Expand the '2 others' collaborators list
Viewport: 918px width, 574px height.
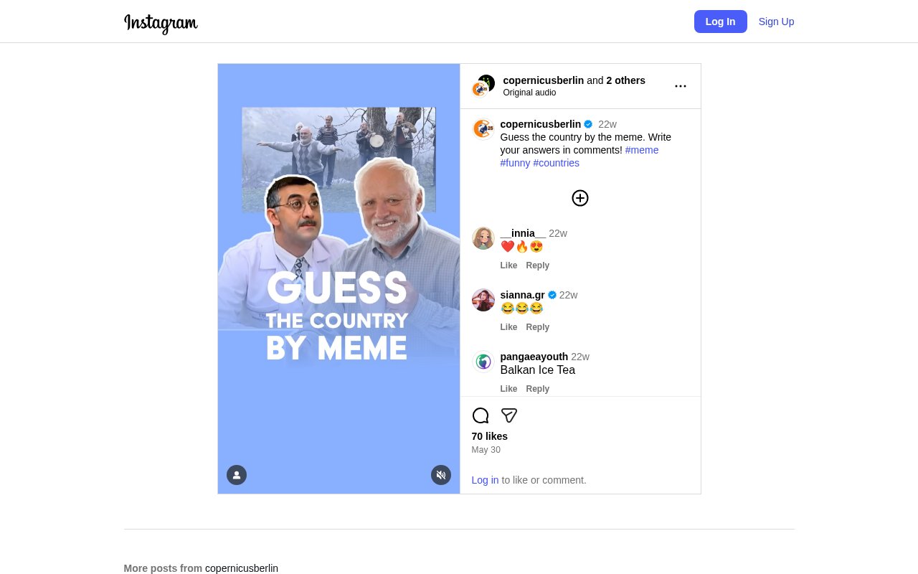tap(625, 80)
